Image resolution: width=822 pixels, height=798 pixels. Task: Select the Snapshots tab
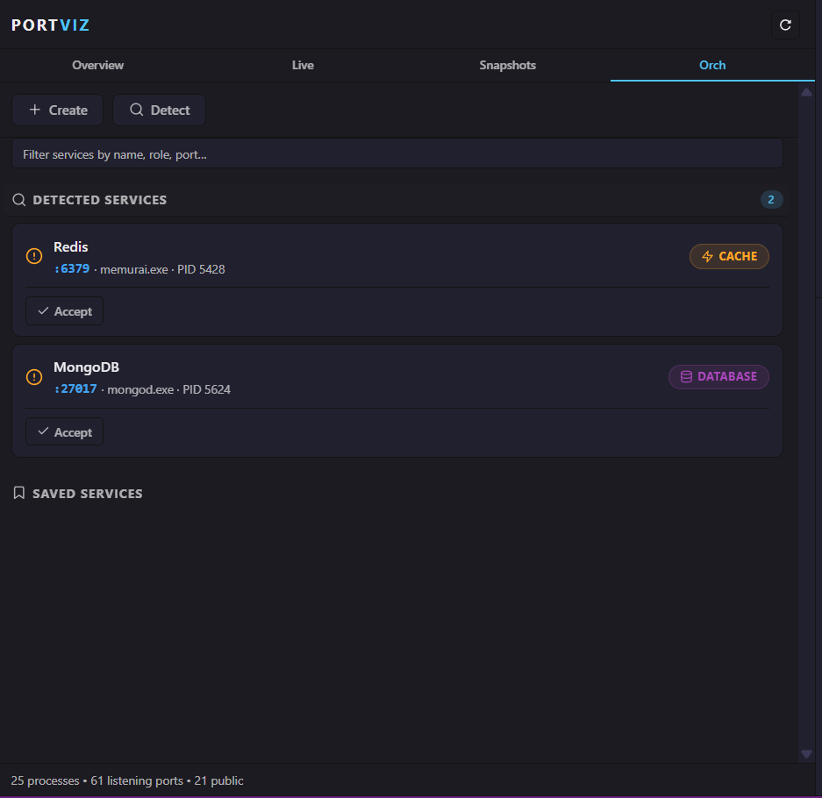507,65
